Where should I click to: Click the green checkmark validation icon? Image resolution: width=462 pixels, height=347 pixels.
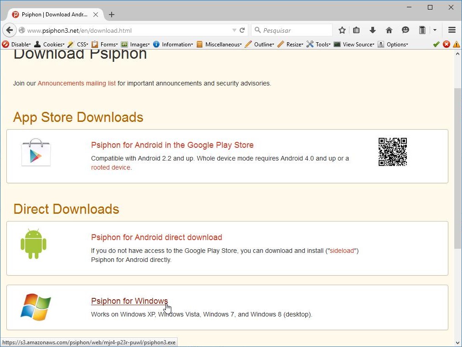[x=436, y=45]
